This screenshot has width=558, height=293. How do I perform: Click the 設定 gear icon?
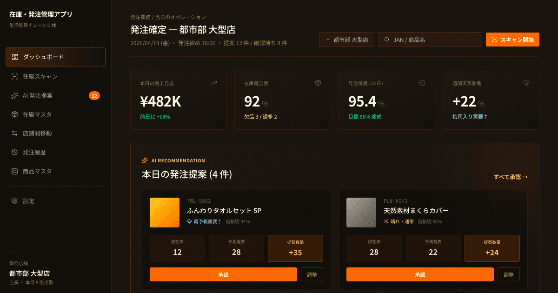coord(15,201)
